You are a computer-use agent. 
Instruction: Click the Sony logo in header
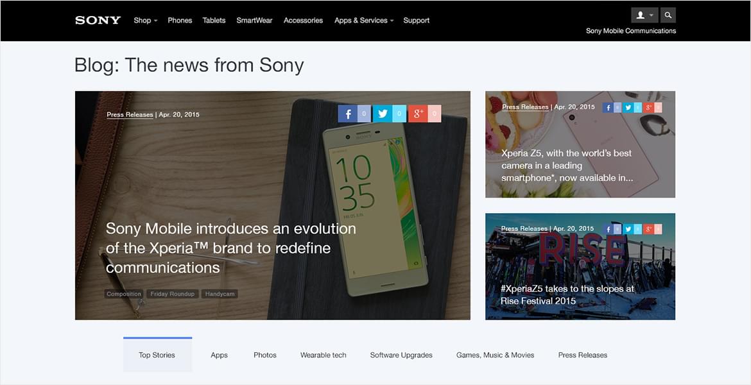(x=98, y=20)
